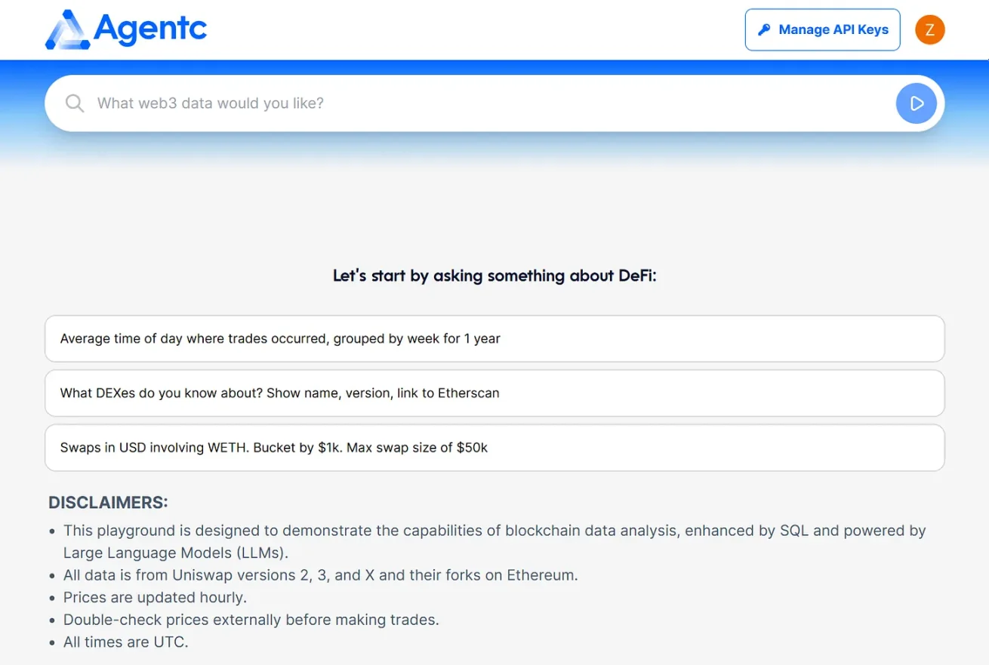Click the Agentc wordmark text
The height and width of the screenshot is (665, 989).
click(150, 29)
